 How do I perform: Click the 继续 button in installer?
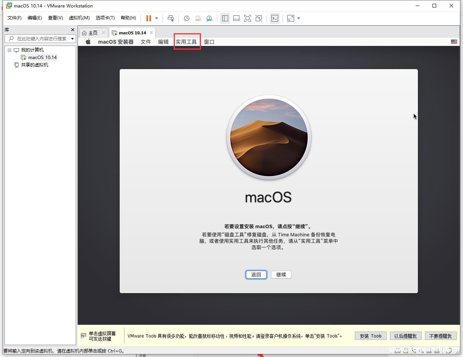click(281, 275)
